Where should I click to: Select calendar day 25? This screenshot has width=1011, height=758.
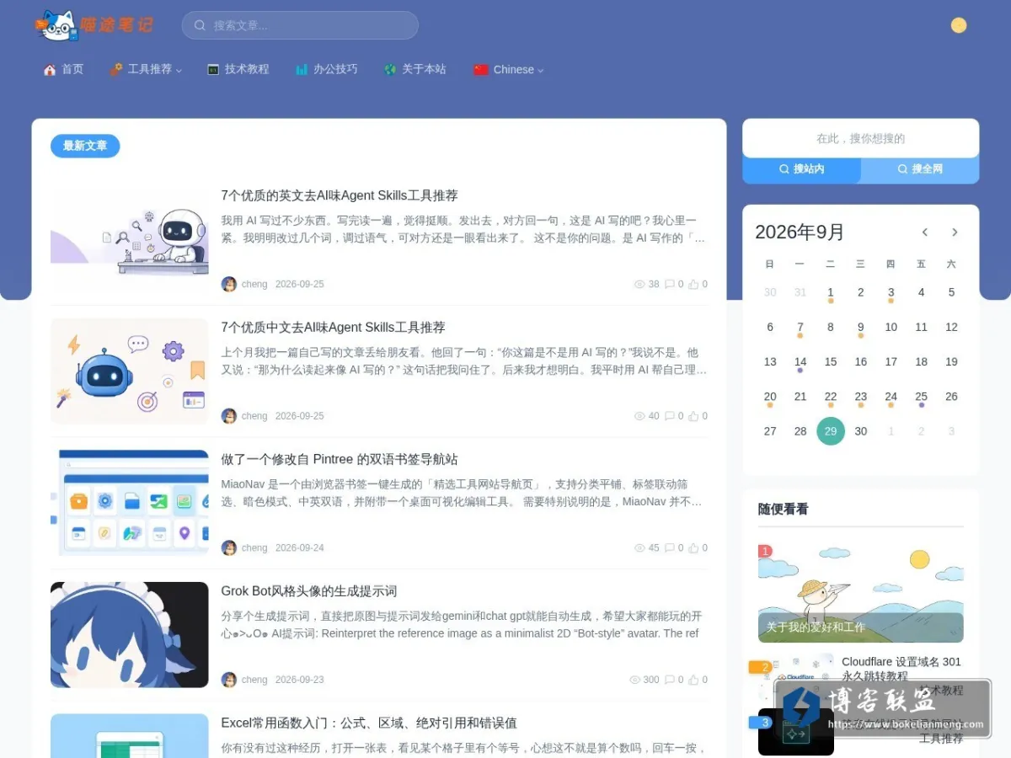point(922,397)
